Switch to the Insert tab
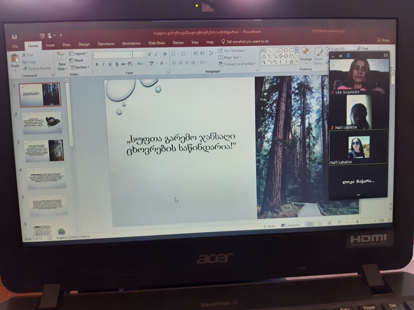This screenshot has height=310, width=414. (50, 45)
